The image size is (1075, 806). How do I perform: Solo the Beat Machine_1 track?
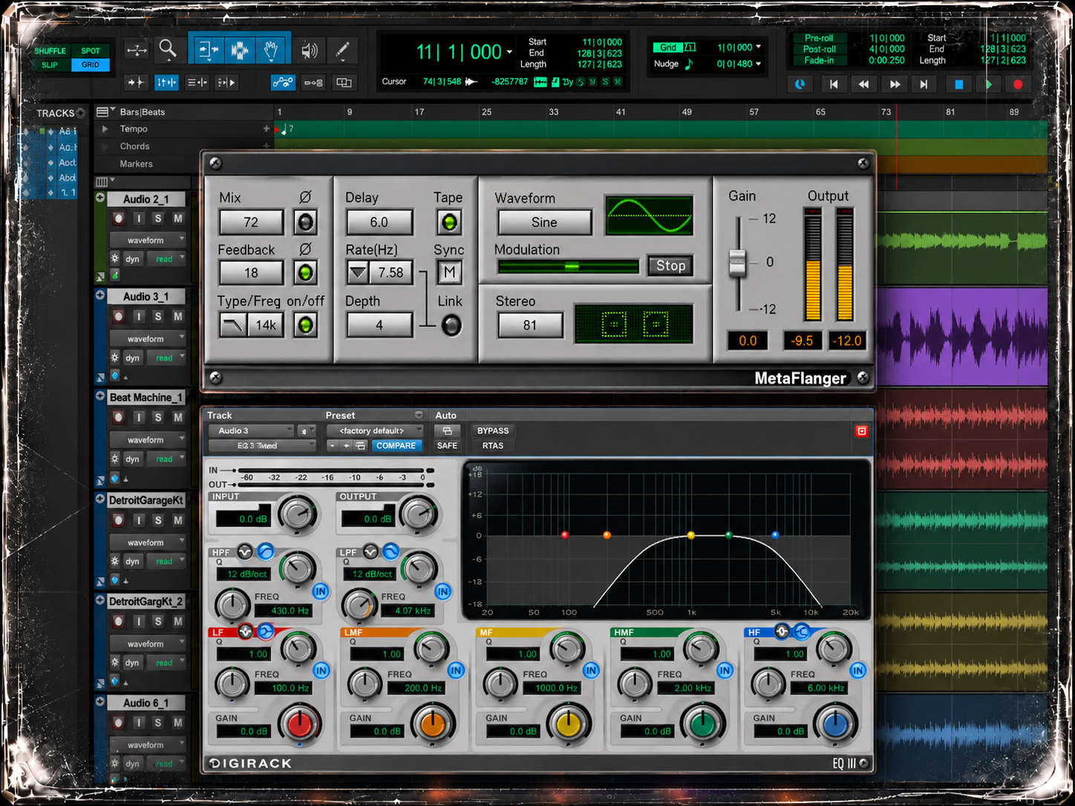[158, 417]
